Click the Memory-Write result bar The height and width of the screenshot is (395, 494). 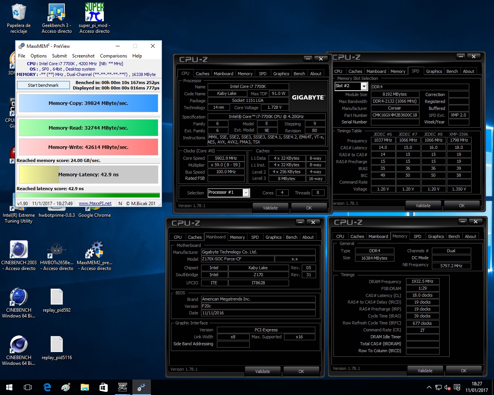coord(88,147)
